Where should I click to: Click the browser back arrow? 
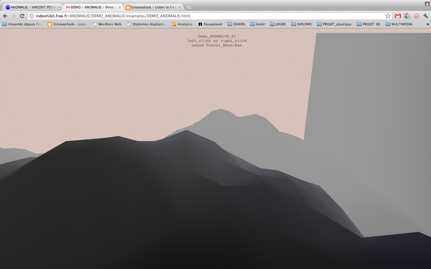pyautogui.click(x=5, y=16)
